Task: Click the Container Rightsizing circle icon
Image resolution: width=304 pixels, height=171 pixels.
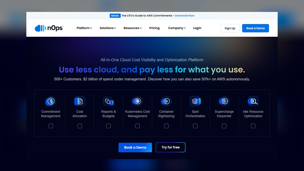Action: point(166,101)
